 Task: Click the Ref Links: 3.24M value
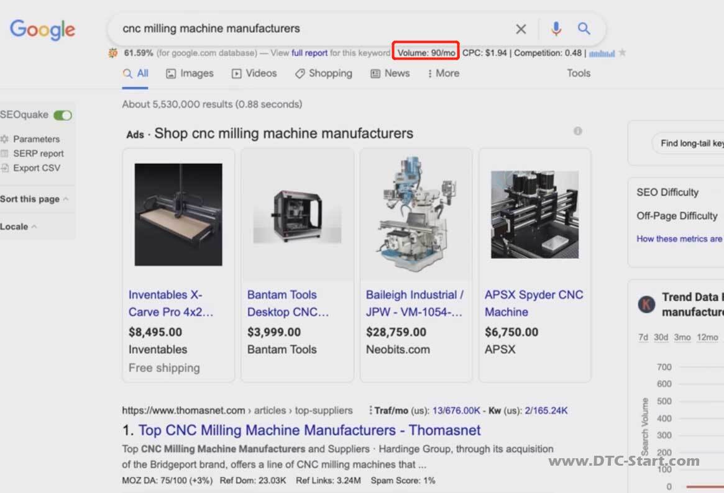(328, 481)
